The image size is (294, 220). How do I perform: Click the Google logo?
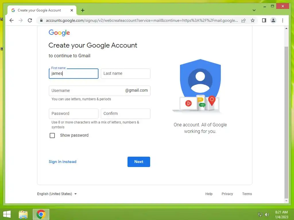(59, 33)
